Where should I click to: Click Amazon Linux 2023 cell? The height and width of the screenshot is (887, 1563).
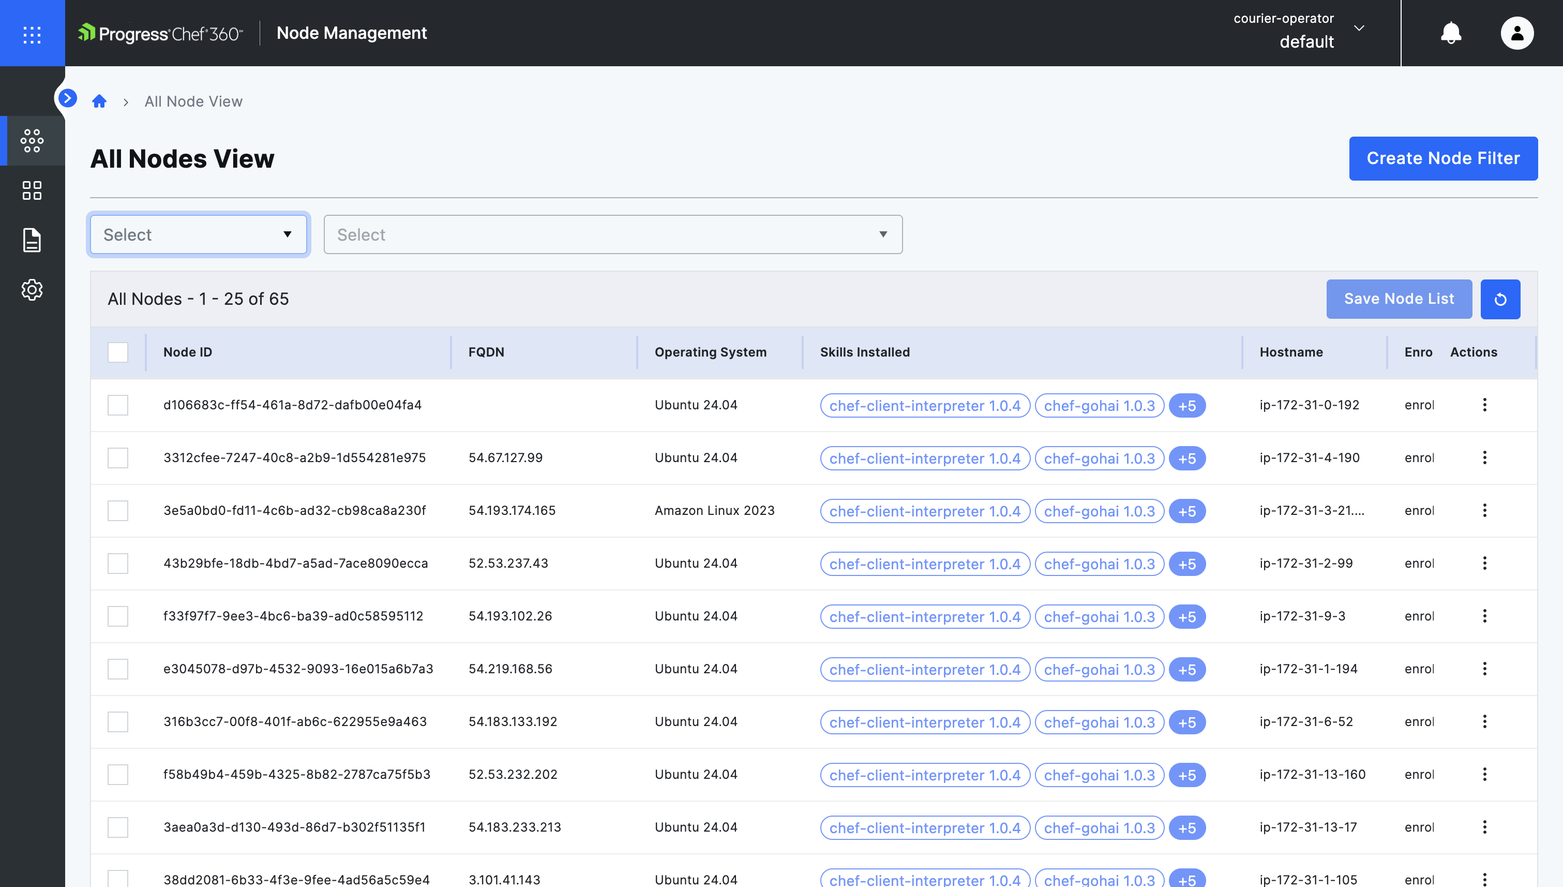[x=714, y=510]
